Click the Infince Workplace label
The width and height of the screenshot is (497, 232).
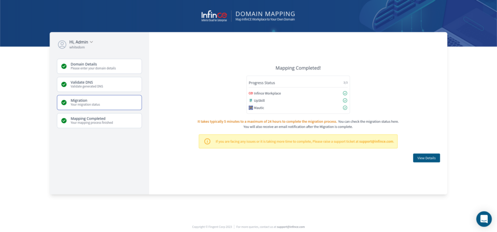267,93
